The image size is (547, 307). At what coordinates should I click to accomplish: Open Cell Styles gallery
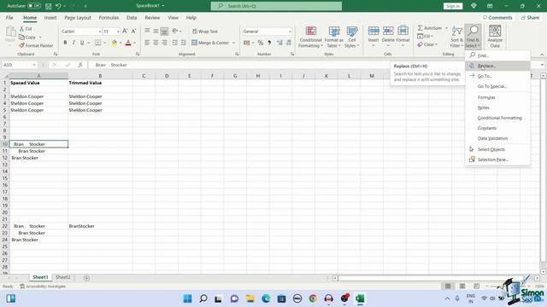coord(351,37)
